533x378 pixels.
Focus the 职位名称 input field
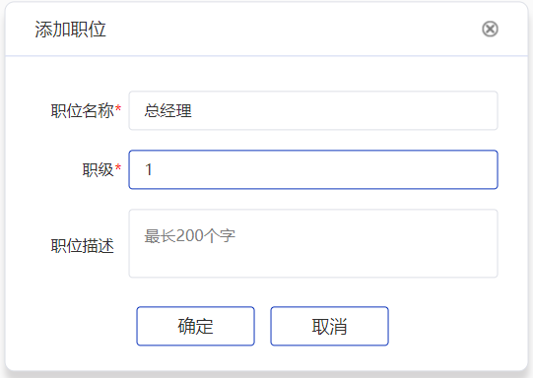point(313,110)
